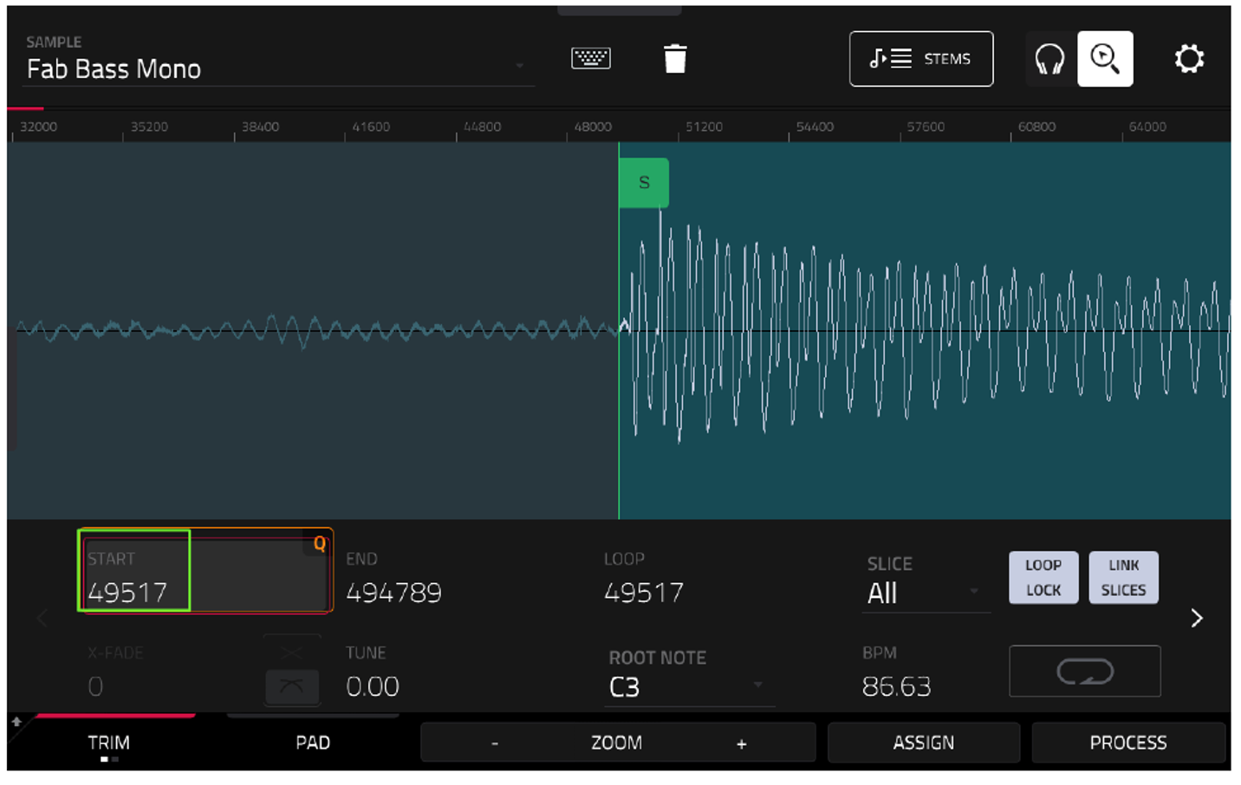Image resolution: width=1241 pixels, height=785 pixels.
Task: Open the Stems separation button
Action: [x=920, y=59]
